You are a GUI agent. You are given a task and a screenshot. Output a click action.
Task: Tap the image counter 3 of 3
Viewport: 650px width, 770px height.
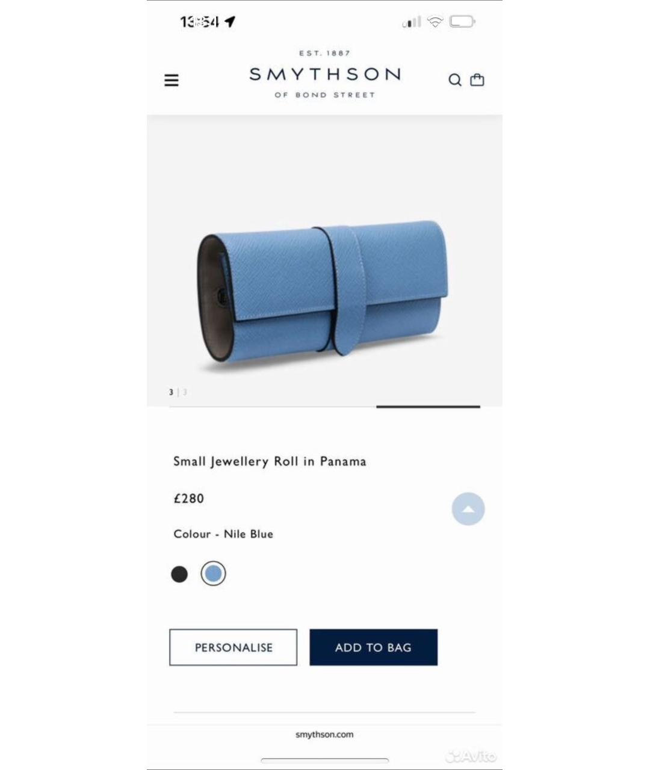tap(178, 392)
